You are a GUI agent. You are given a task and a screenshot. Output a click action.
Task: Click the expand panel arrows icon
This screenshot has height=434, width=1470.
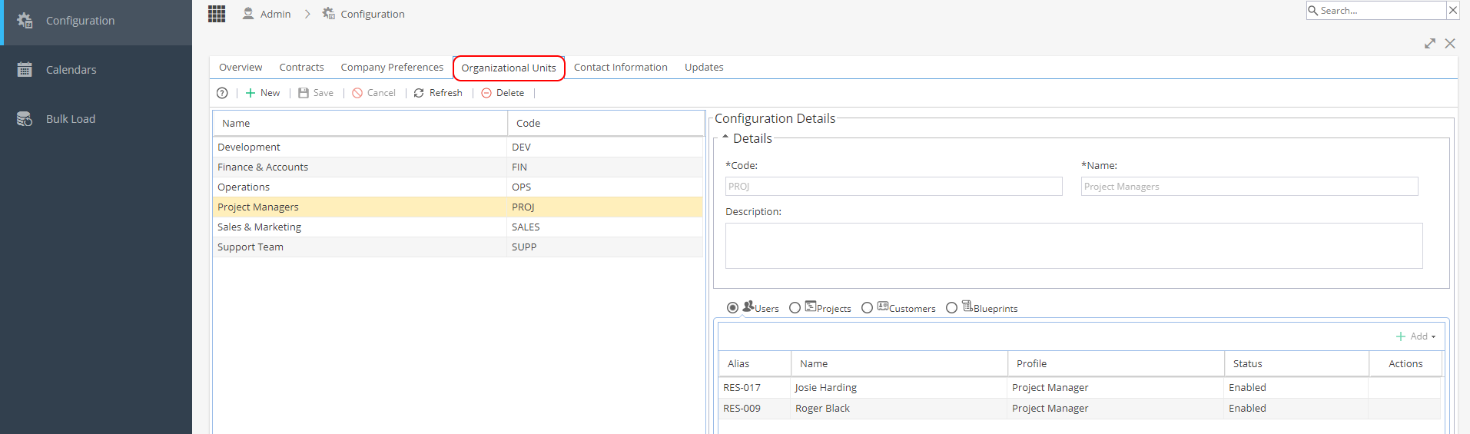point(1429,44)
